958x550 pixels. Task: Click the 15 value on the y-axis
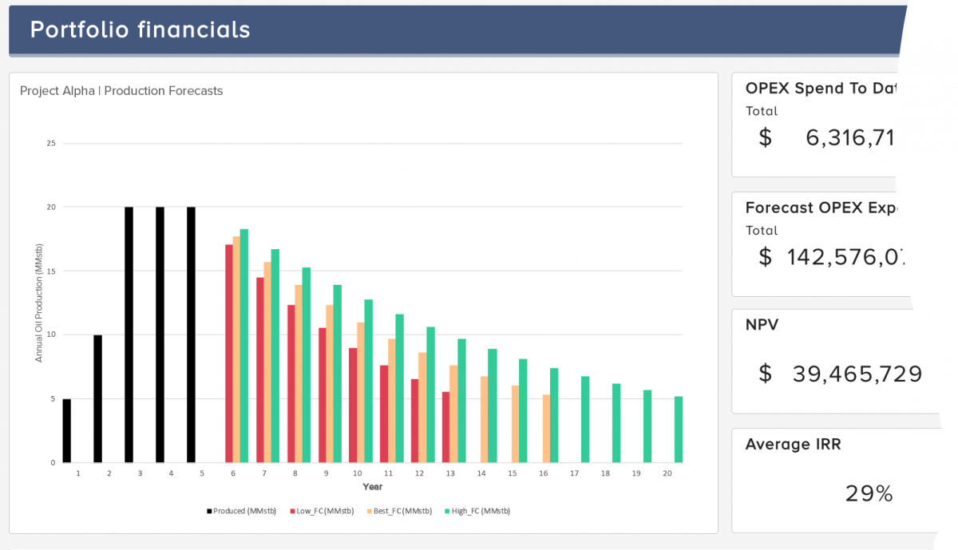point(51,271)
